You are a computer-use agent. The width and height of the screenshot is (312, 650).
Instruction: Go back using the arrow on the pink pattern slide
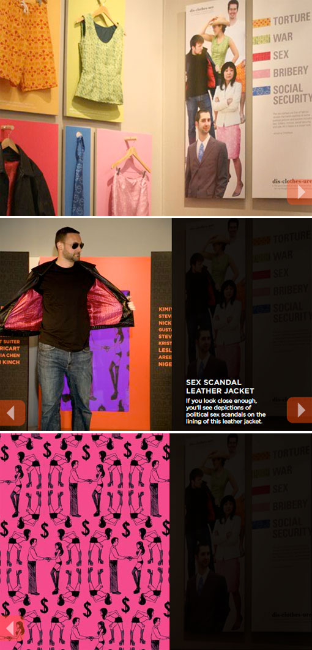click(x=11, y=629)
